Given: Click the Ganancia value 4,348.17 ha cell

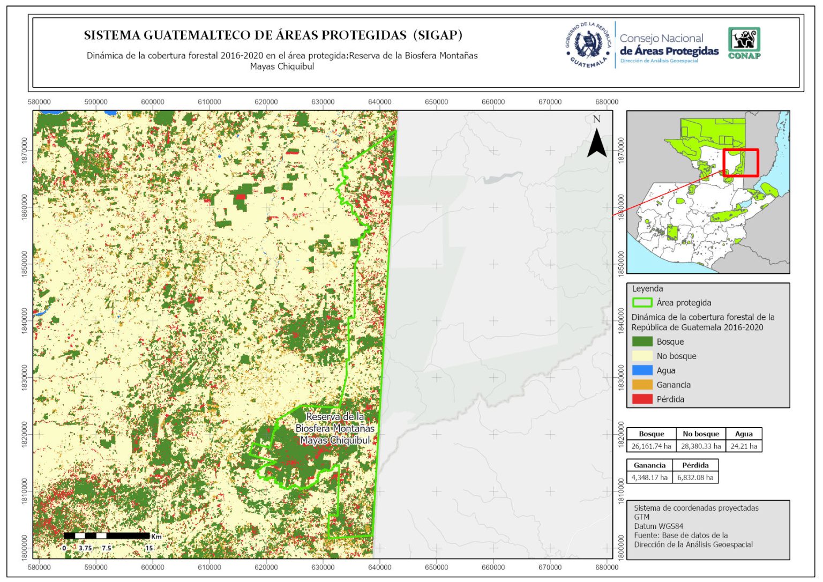Looking at the screenshot, I should pyautogui.click(x=649, y=477).
